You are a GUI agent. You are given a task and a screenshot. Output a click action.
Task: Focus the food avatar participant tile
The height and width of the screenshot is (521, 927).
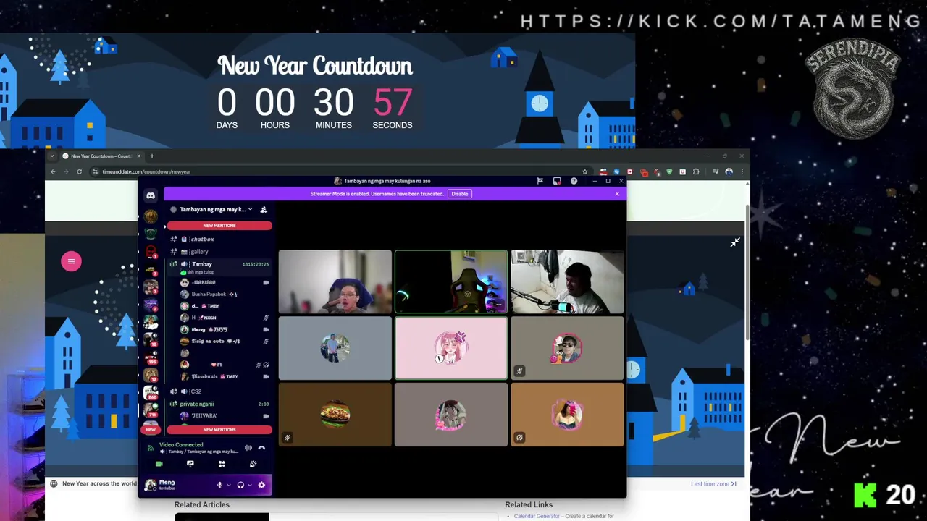coord(335,415)
